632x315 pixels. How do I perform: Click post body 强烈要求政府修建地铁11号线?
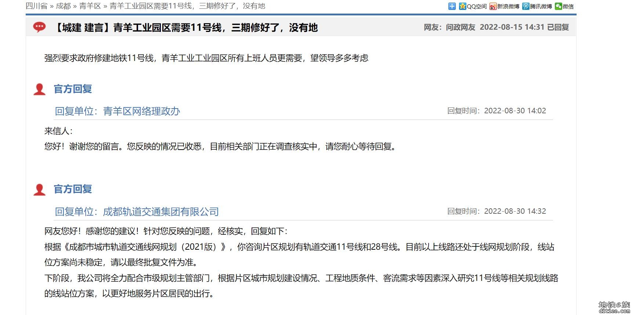(206, 58)
